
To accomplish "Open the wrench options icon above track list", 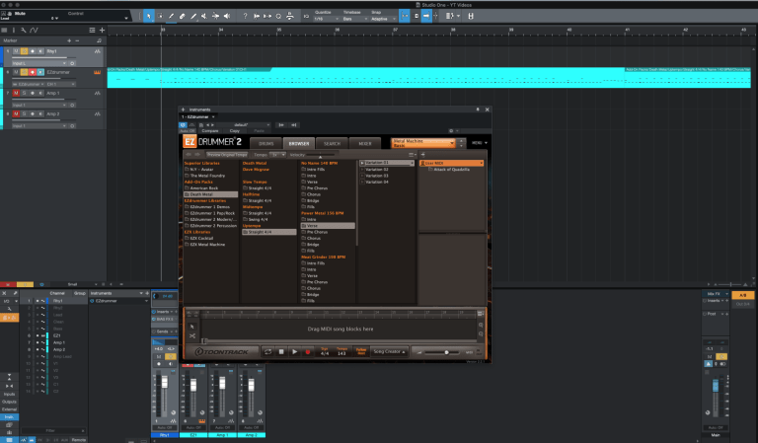I will coord(24,30).
